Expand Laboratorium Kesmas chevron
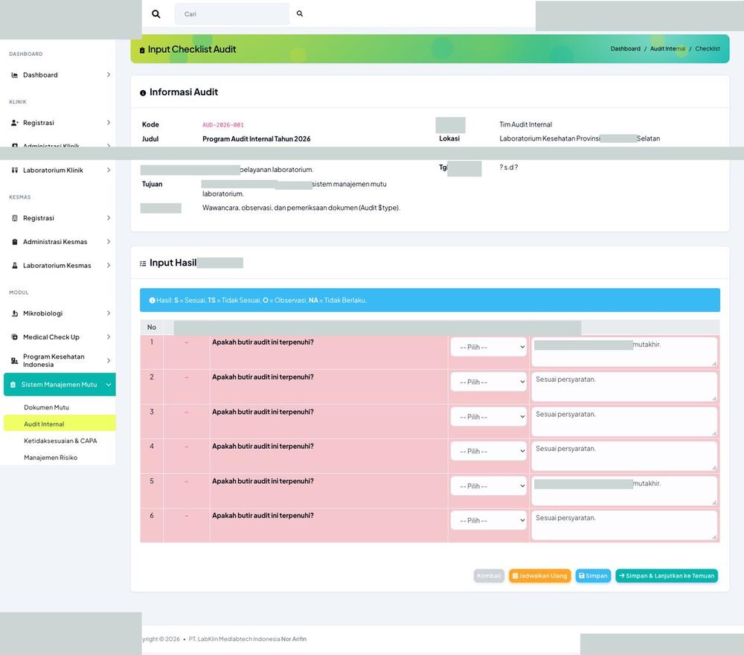The image size is (744, 655). point(109,266)
